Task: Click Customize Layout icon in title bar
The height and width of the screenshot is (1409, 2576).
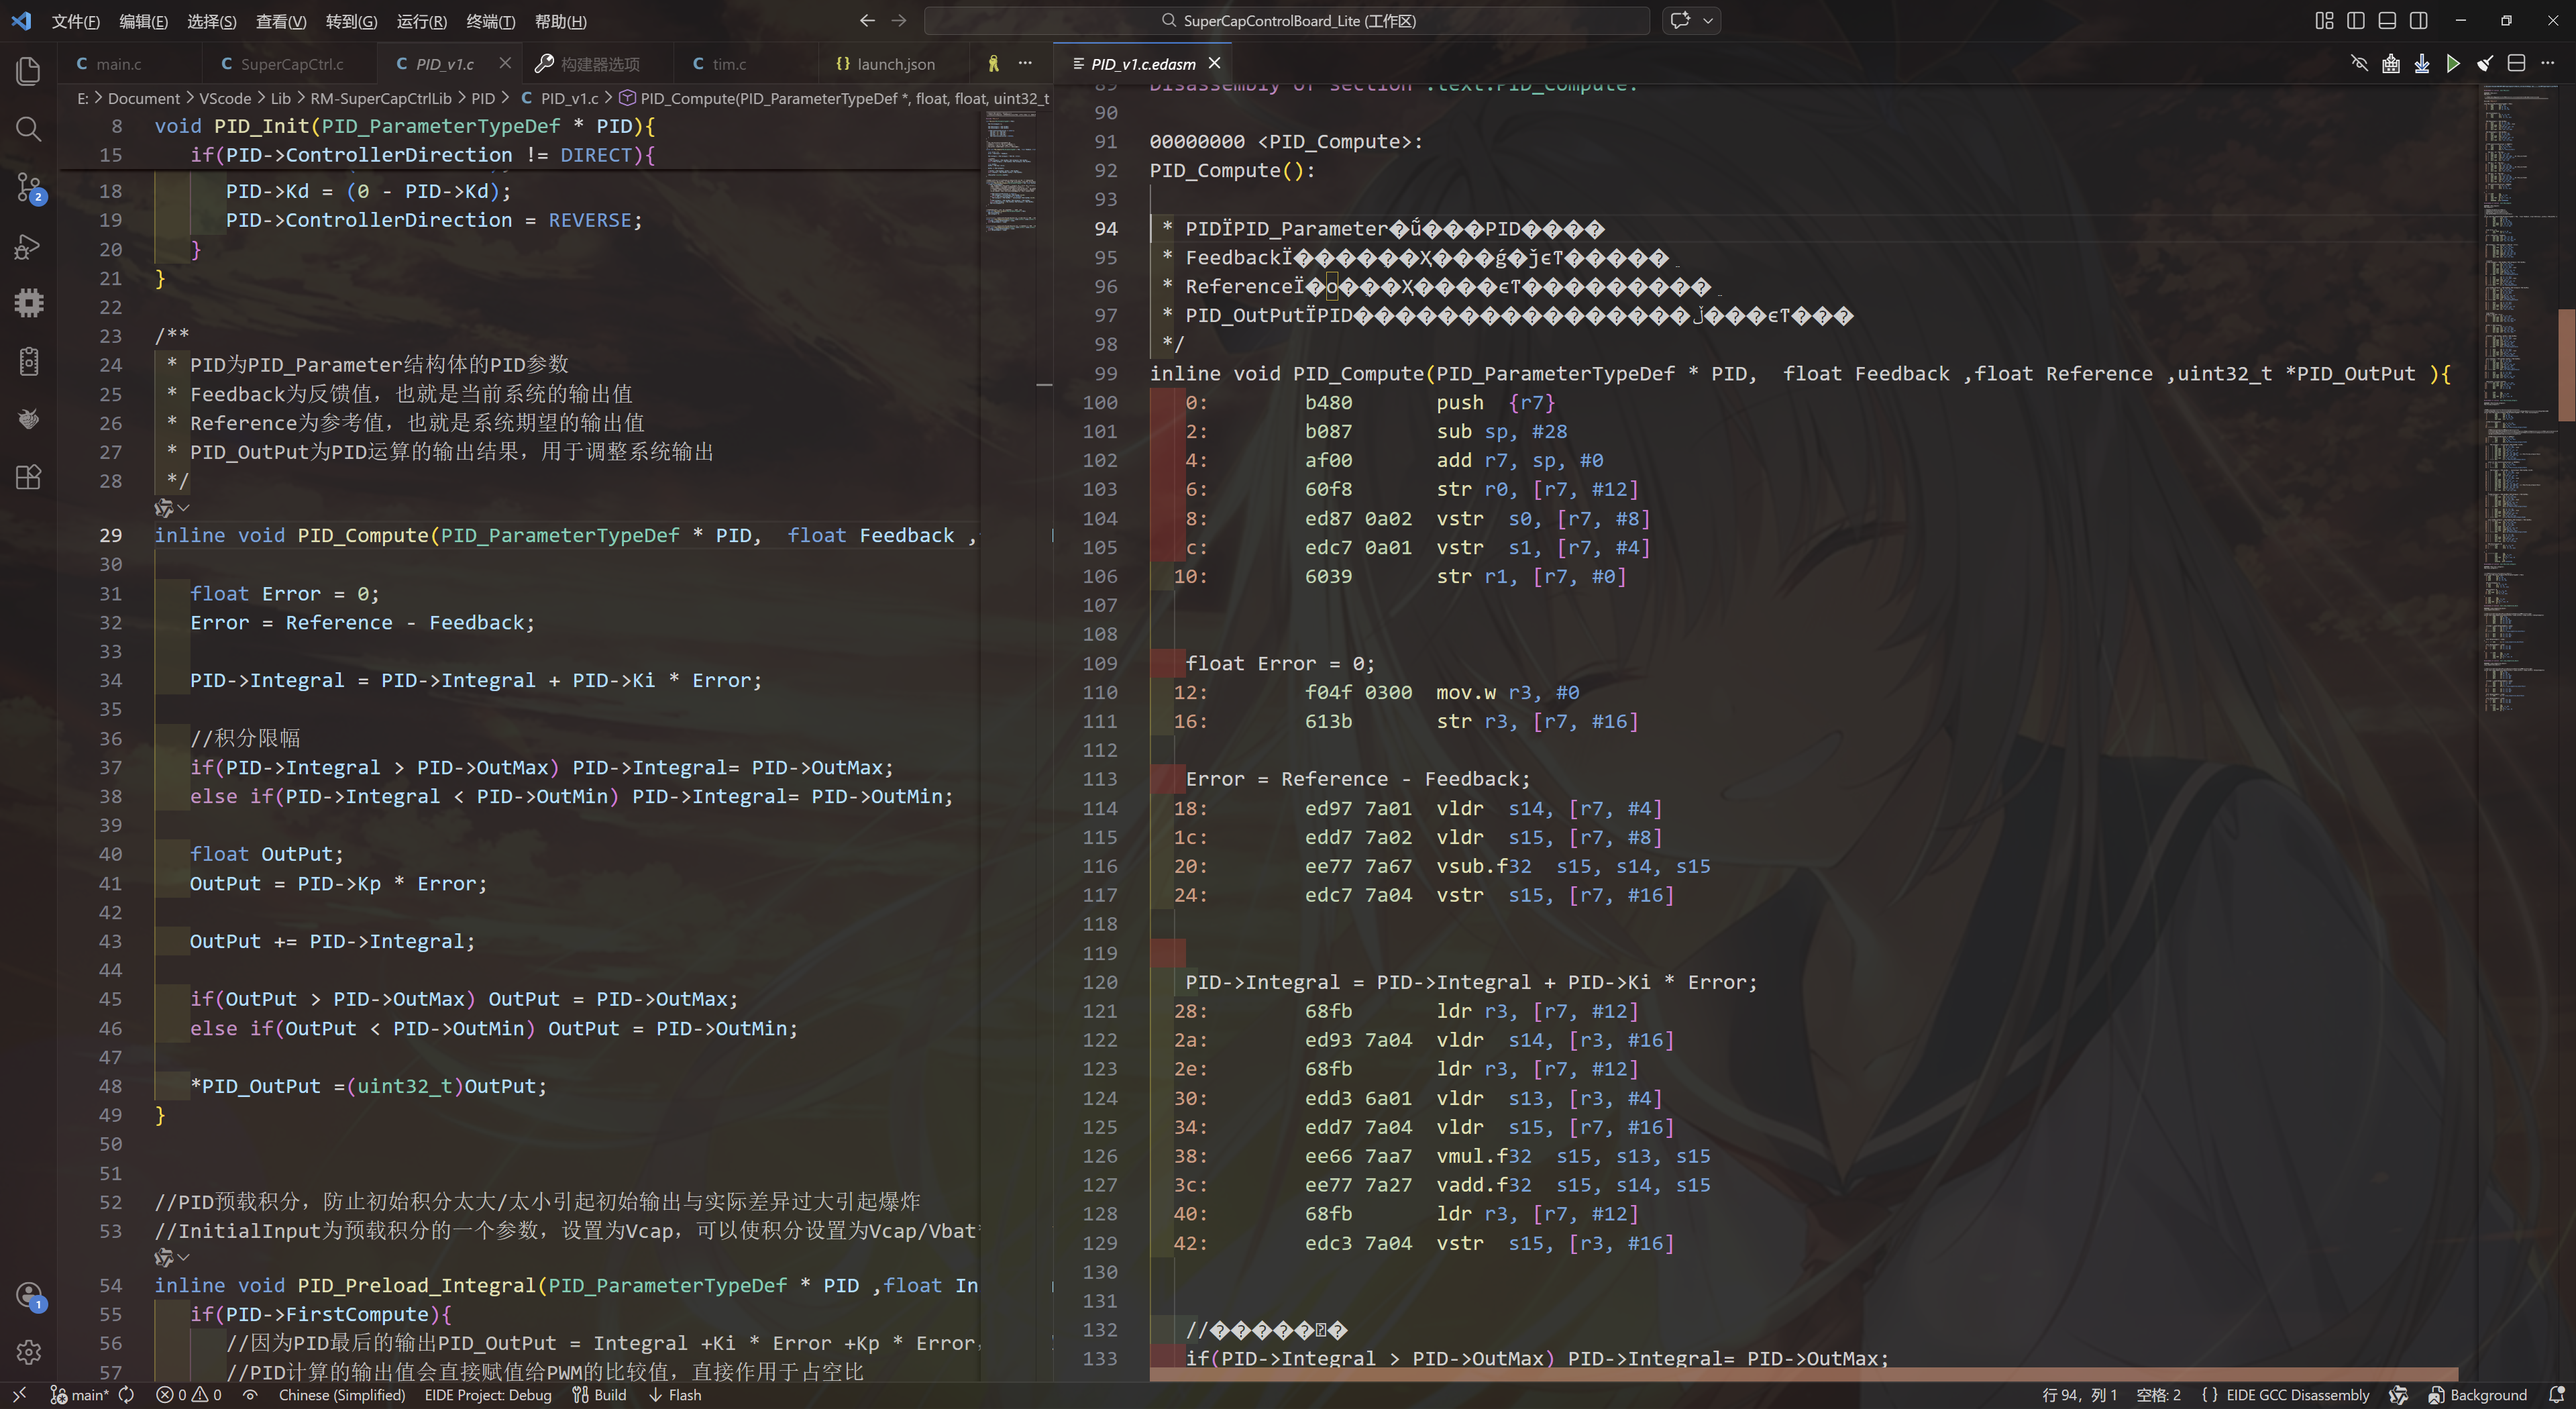Action: (x=2325, y=21)
